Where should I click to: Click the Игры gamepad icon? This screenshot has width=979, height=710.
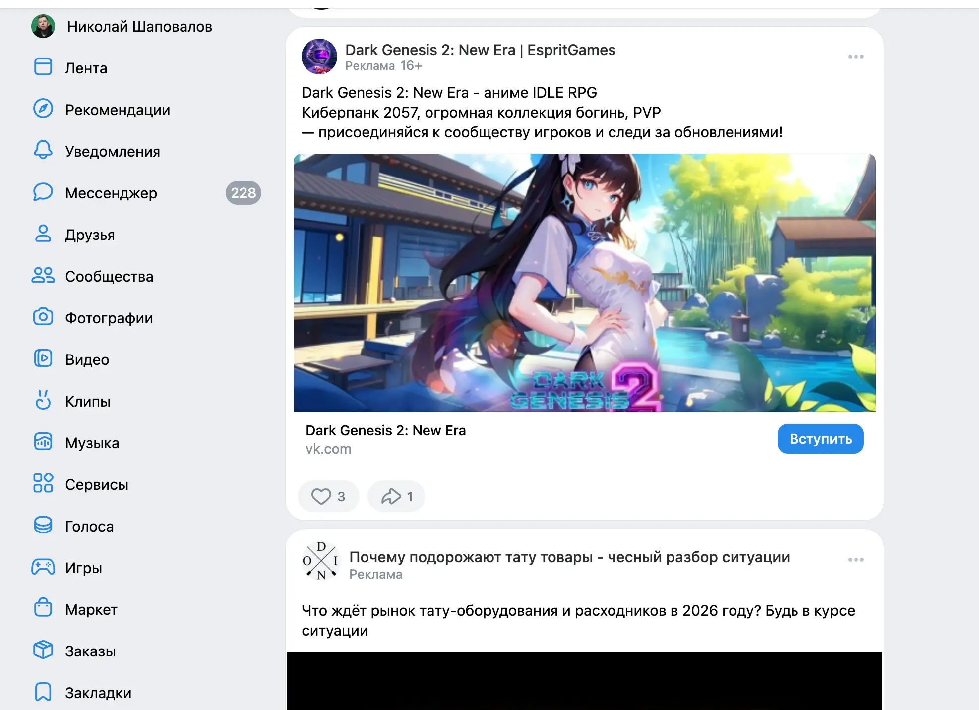43,566
